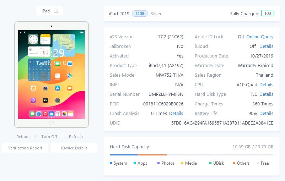Click the product type iPad7,11 (A2197)
This screenshot has width=285, height=181.
tap(166, 66)
